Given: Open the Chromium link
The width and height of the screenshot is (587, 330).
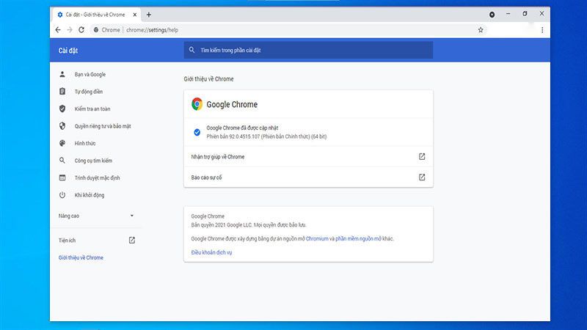Looking at the screenshot, I should pyautogui.click(x=317, y=238).
